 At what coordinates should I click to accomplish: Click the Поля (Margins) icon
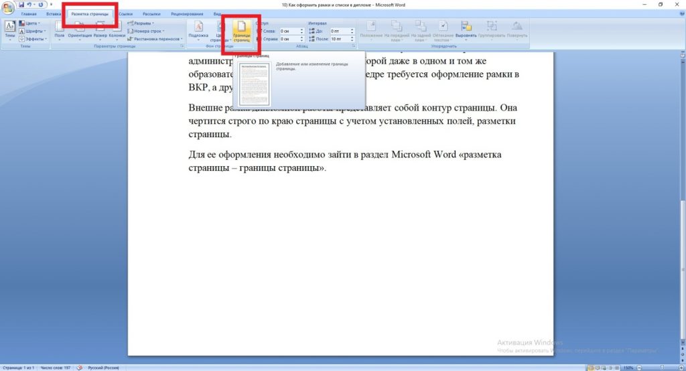(x=59, y=29)
